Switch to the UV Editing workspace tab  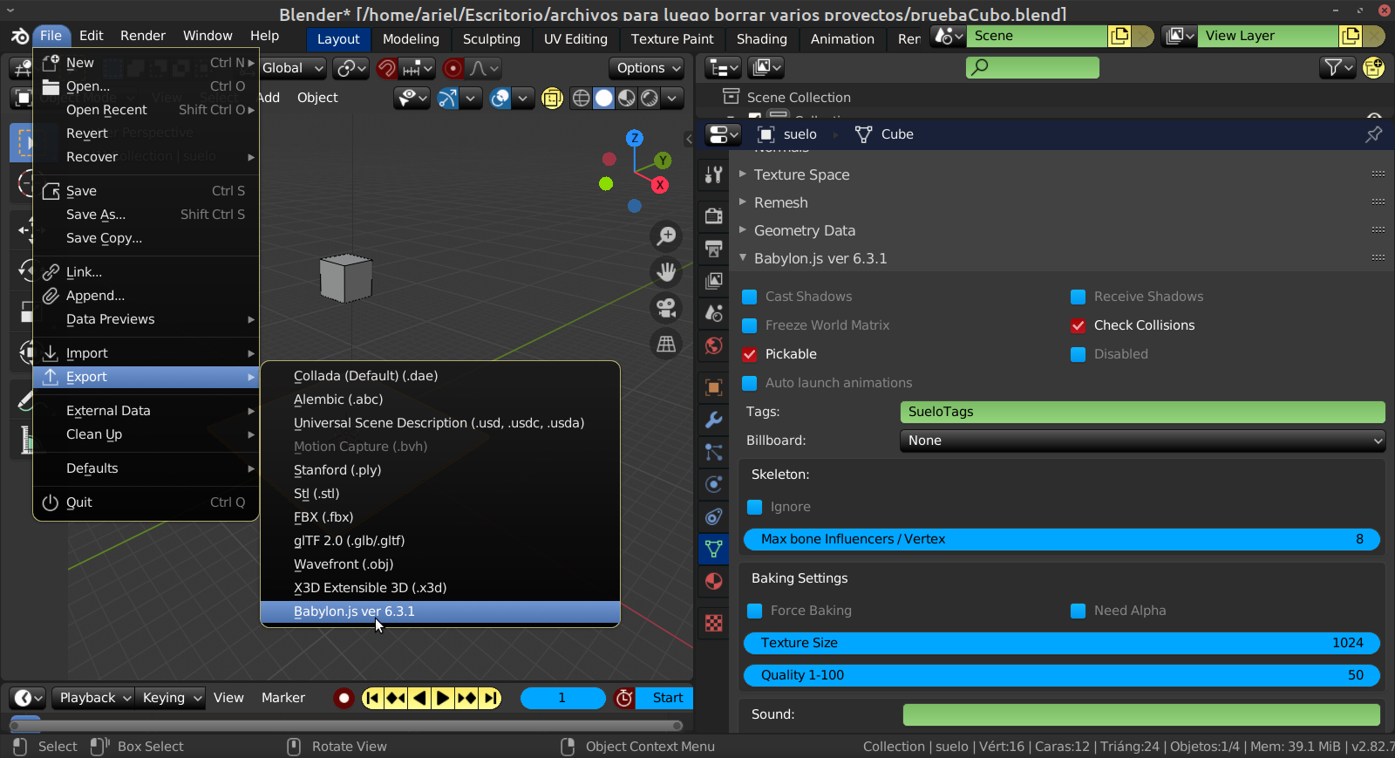click(x=575, y=39)
